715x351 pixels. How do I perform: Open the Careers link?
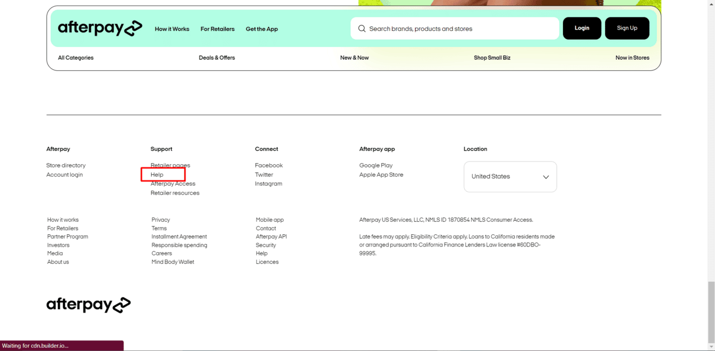(x=162, y=254)
